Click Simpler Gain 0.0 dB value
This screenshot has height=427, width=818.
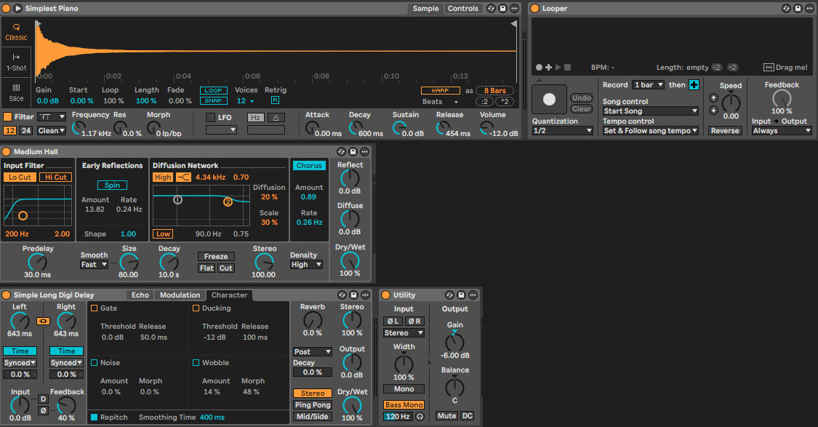click(x=47, y=100)
